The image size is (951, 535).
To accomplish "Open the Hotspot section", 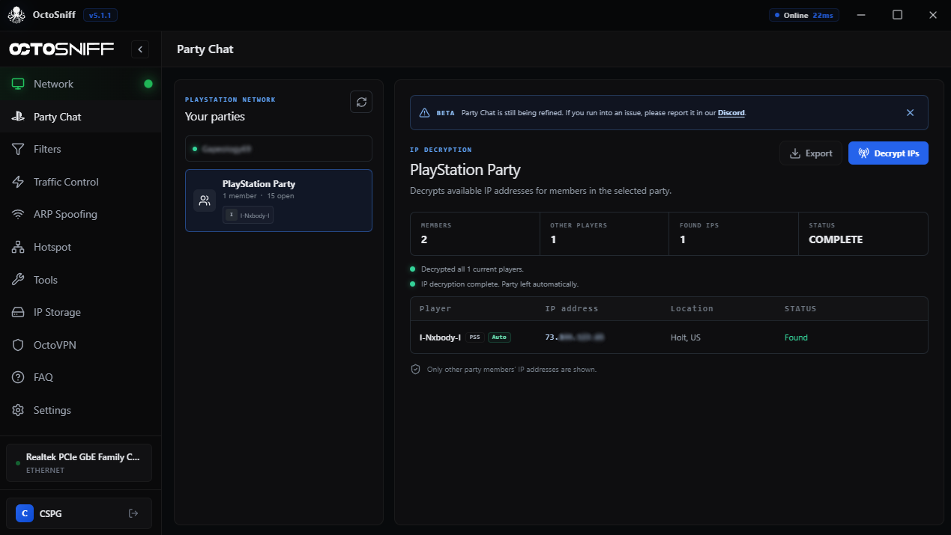I will pyautogui.click(x=80, y=247).
